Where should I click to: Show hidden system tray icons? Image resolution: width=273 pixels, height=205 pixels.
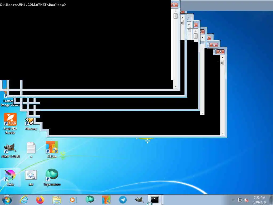pyautogui.click(x=233, y=200)
